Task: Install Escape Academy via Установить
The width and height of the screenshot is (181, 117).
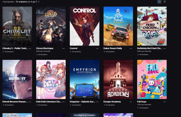Action: 109,105
